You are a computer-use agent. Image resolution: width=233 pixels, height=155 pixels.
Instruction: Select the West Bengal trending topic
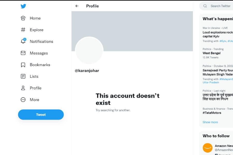pyautogui.click(x=212, y=53)
